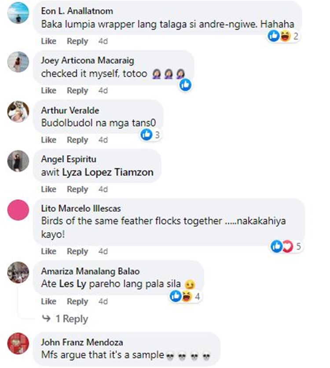The image size is (330, 368).
Task: Click the 4d timestamp on Lito's comment
Action: tap(103, 251)
